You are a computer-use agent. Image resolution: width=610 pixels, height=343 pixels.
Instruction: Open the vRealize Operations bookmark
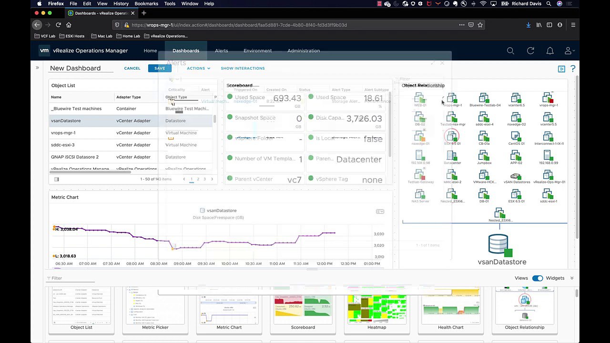coord(166,36)
